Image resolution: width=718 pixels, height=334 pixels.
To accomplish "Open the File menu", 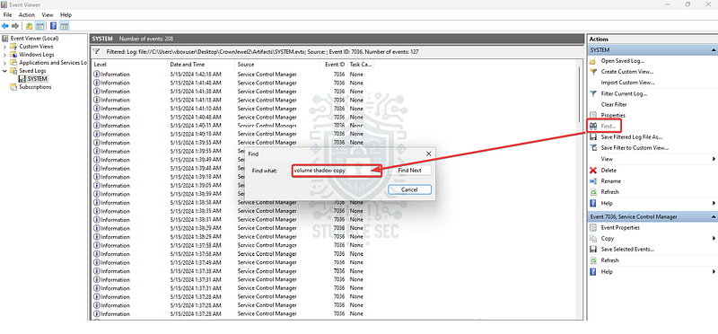I will pos(7,15).
